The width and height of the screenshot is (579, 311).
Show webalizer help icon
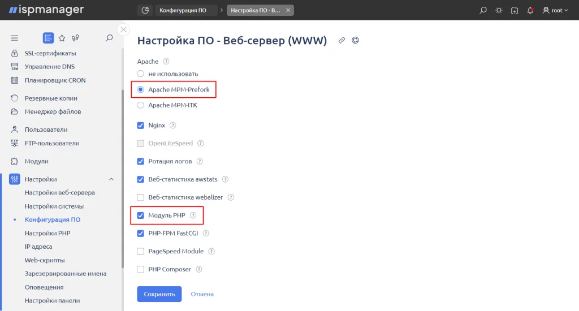[x=231, y=197]
